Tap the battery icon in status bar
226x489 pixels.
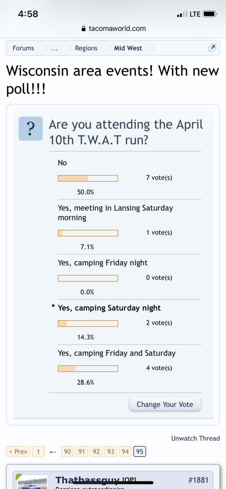click(x=210, y=14)
